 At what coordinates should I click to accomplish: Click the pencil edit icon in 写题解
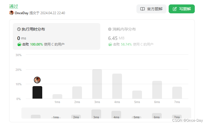tap(175, 9)
